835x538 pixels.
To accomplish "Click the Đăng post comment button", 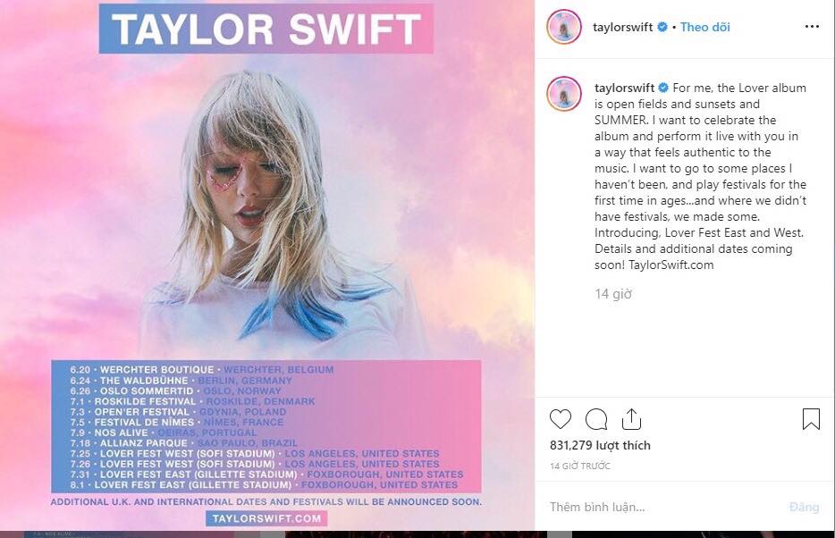I will tap(804, 507).
